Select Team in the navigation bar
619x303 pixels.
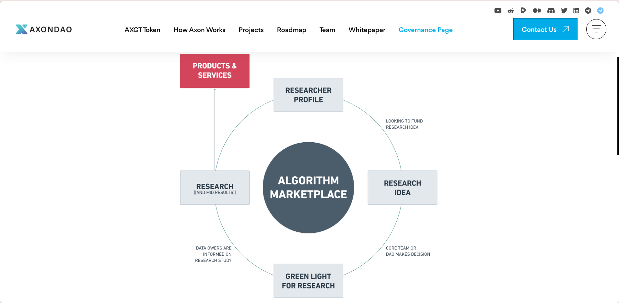point(327,30)
